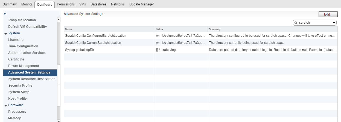Click sidebar scrollbar up arrow
Screen dimensions: 341x122
click(x=59, y=19)
